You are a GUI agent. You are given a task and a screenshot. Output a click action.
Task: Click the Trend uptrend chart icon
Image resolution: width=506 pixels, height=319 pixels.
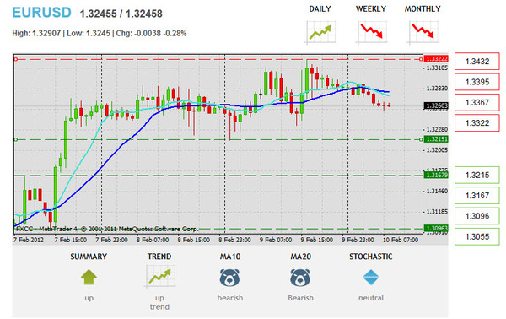(159, 276)
